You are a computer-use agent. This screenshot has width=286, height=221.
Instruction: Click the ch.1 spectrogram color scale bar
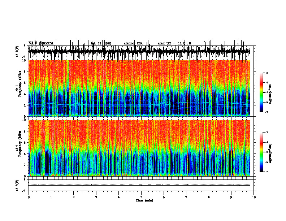coord(261,92)
